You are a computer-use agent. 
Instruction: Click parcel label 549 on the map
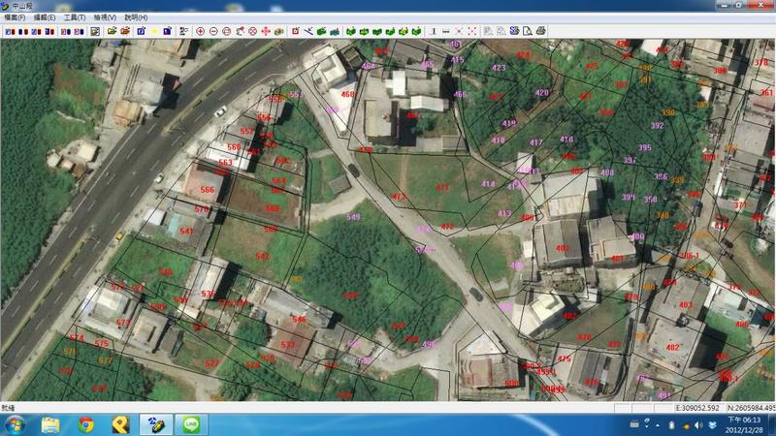pos(353,217)
